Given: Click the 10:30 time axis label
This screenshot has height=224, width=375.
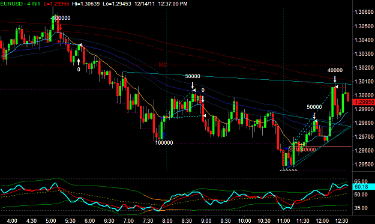Looking at the screenshot, I should point(264,220).
